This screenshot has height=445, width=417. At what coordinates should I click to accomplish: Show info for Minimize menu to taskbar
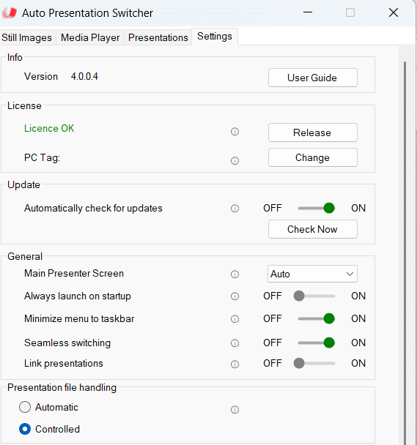point(235,319)
